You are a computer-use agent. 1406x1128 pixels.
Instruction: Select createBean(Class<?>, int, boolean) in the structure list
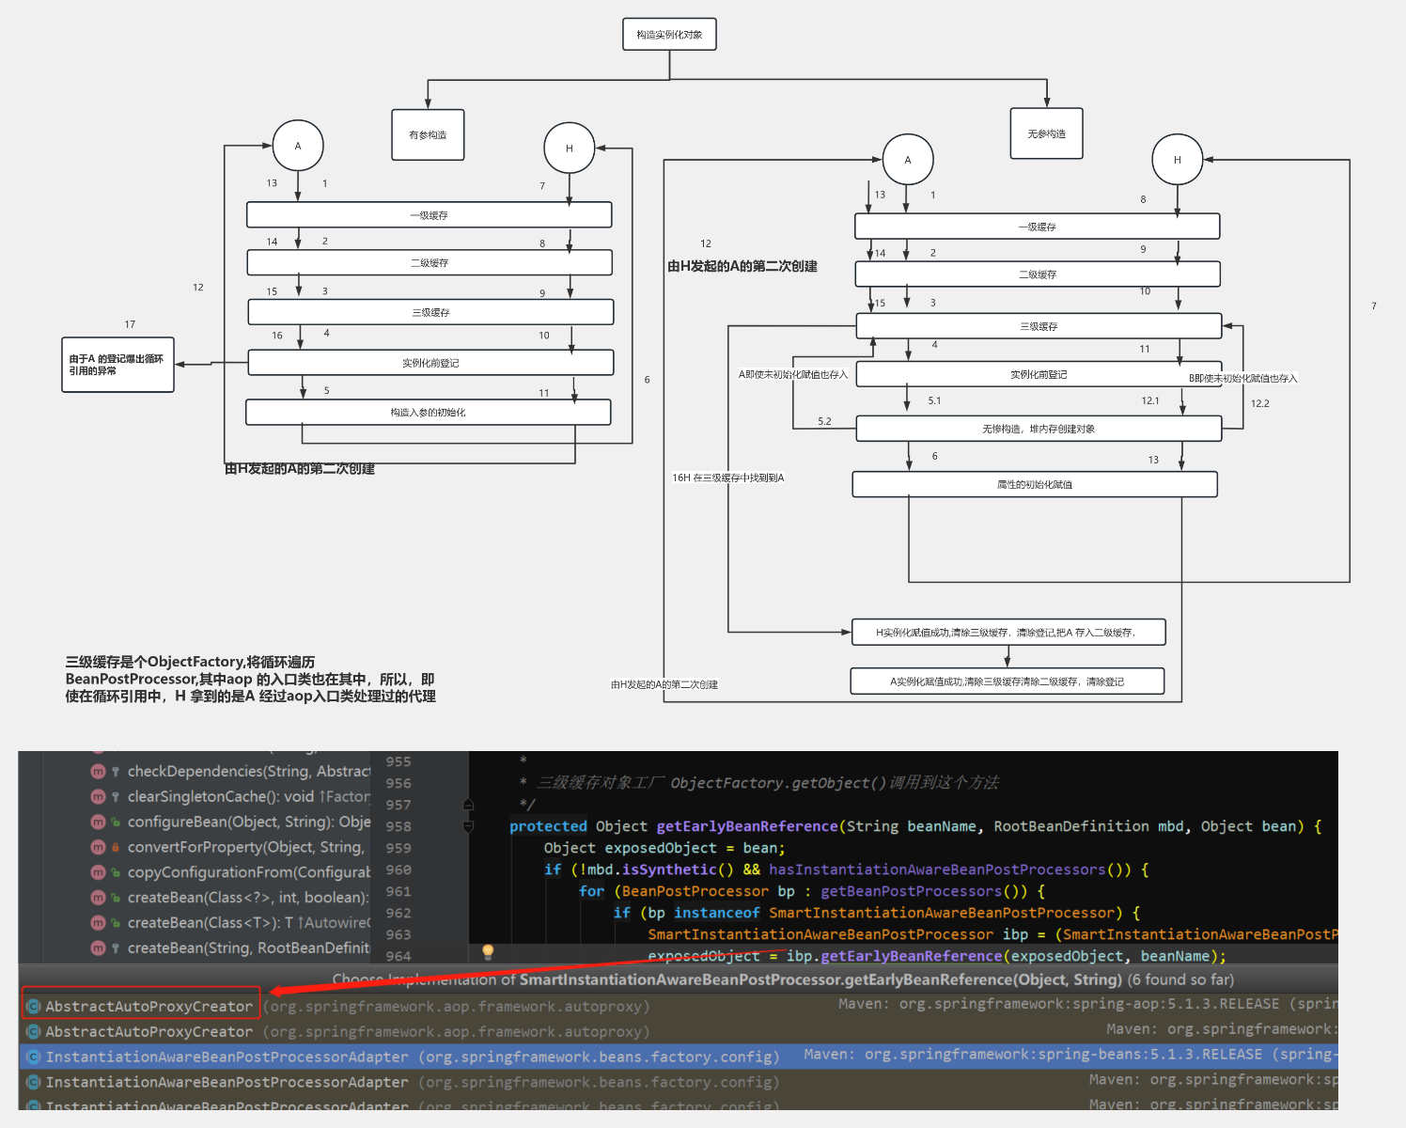[248, 898]
